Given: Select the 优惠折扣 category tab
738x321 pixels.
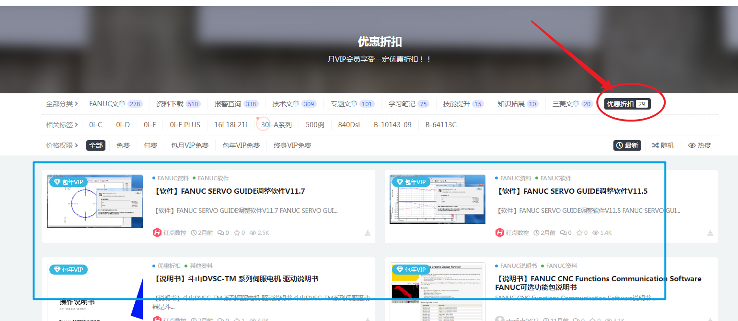Looking at the screenshot, I should pos(627,104).
